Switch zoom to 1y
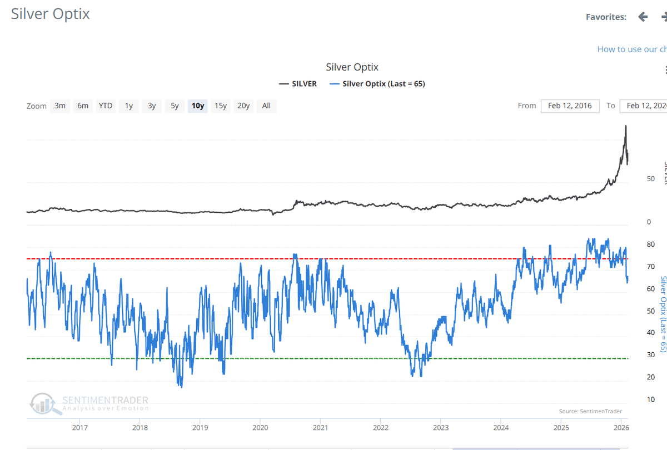Screen dimensions: 667x450 pos(129,106)
